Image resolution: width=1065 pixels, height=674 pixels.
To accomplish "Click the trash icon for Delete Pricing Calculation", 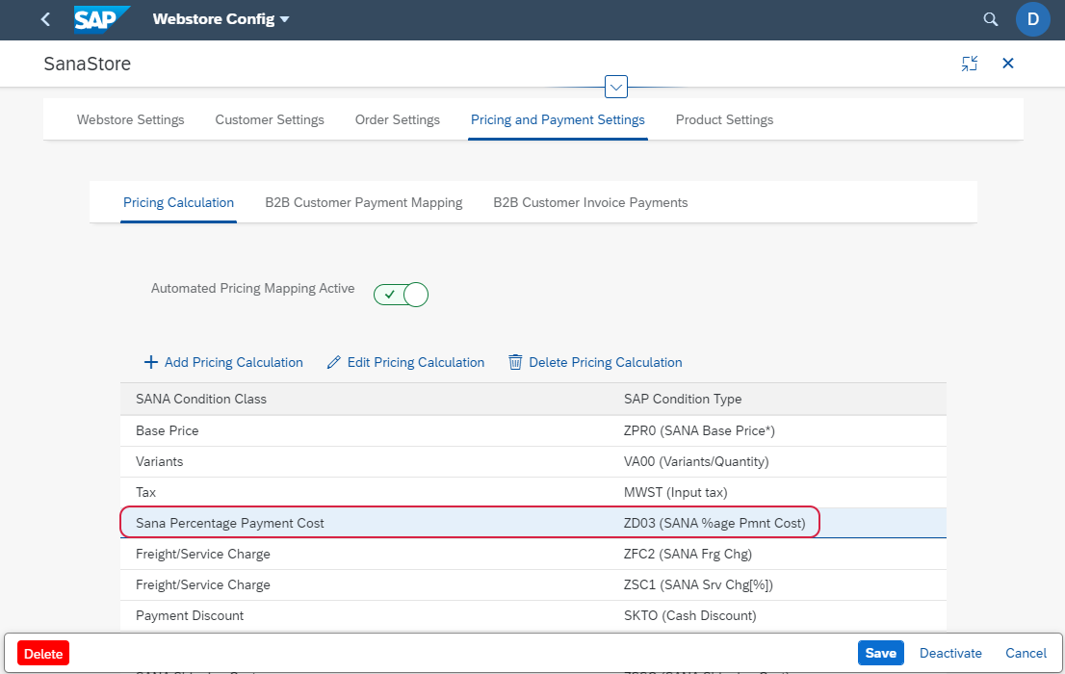I will coord(515,362).
